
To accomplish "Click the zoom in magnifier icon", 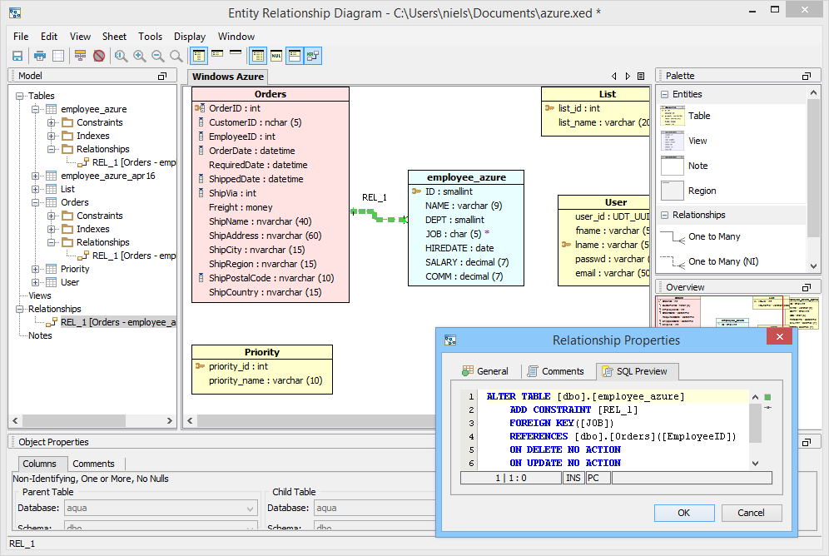I will click(140, 56).
